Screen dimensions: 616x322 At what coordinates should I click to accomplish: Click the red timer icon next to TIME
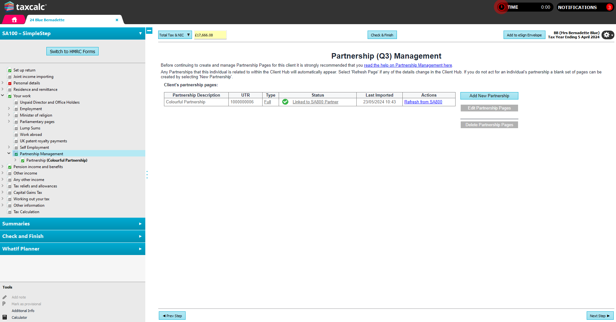[x=501, y=7]
